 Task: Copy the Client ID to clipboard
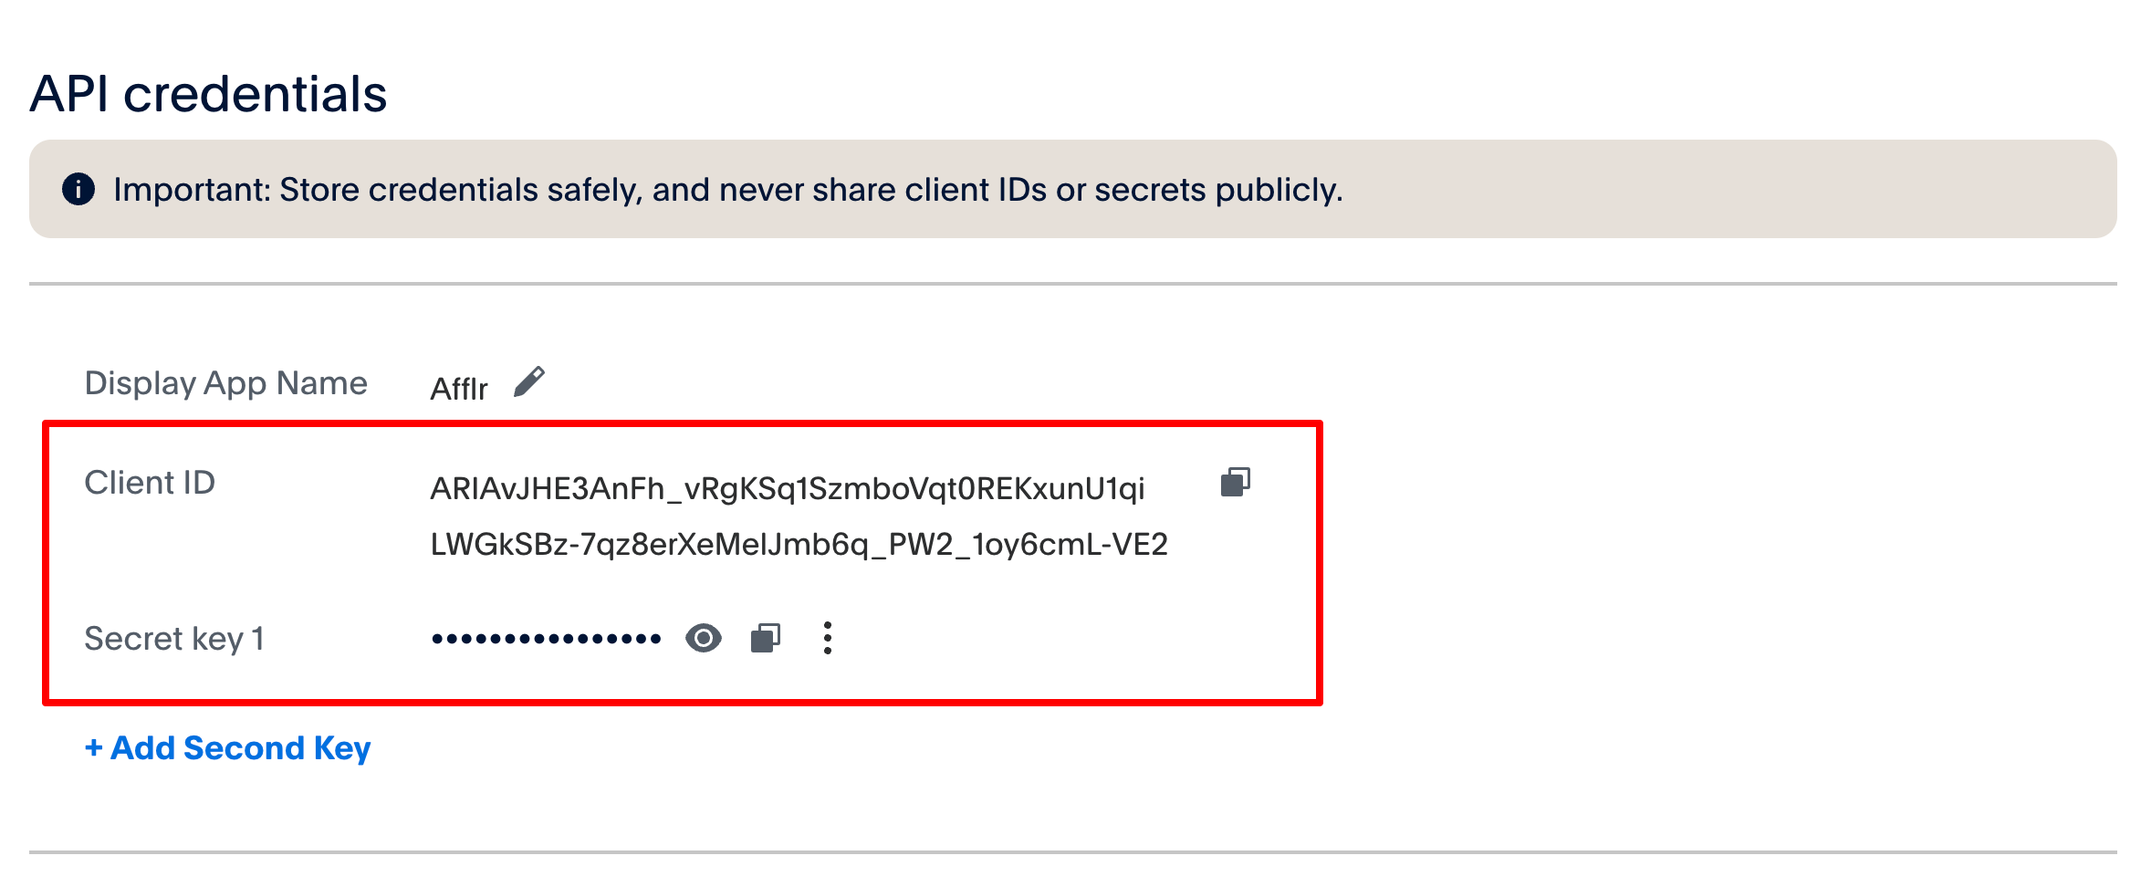click(x=1235, y=482)
